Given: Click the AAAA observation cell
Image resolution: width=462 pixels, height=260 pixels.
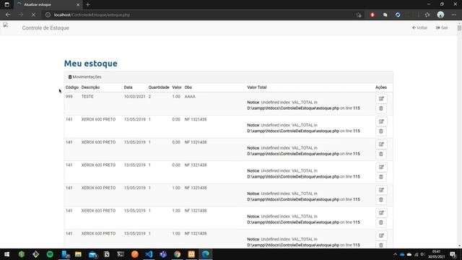Looking at the screenshot, I should click(x=190, y=97).
